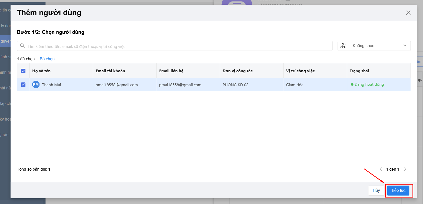
Task: Click the "Họ và tên" column header
Action: click(x=41, y=71)
